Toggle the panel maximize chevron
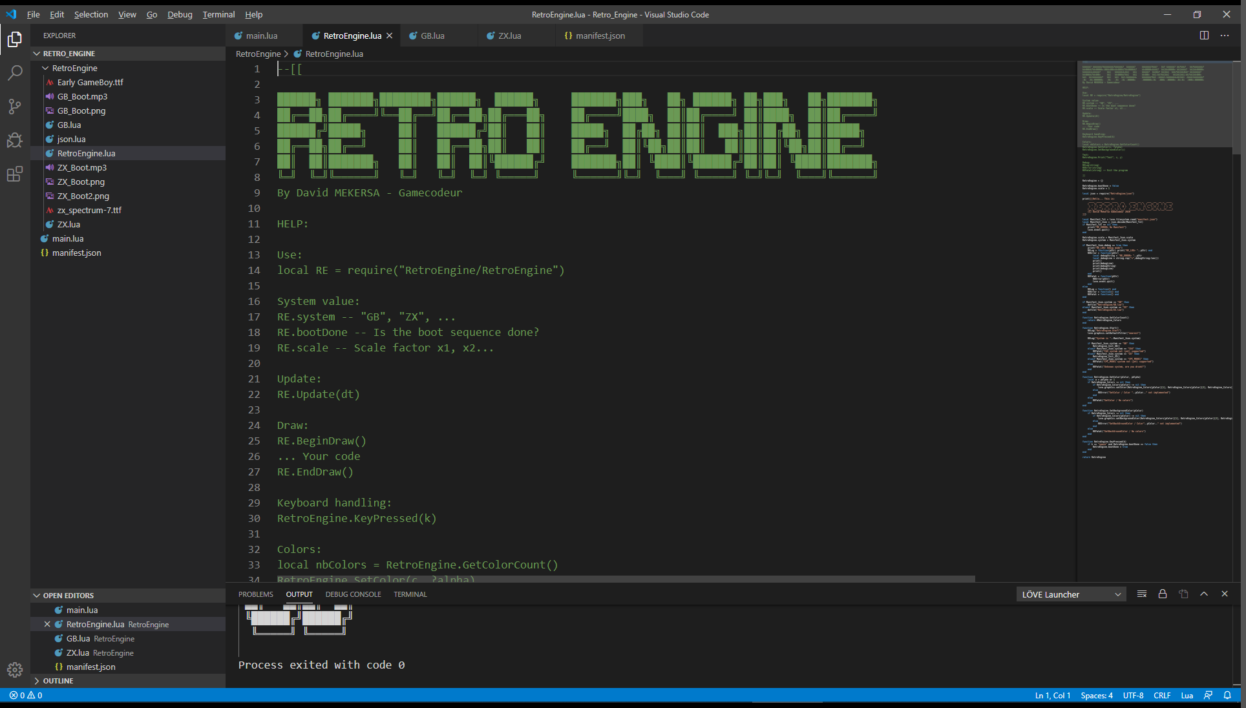 coord(1204,594)
